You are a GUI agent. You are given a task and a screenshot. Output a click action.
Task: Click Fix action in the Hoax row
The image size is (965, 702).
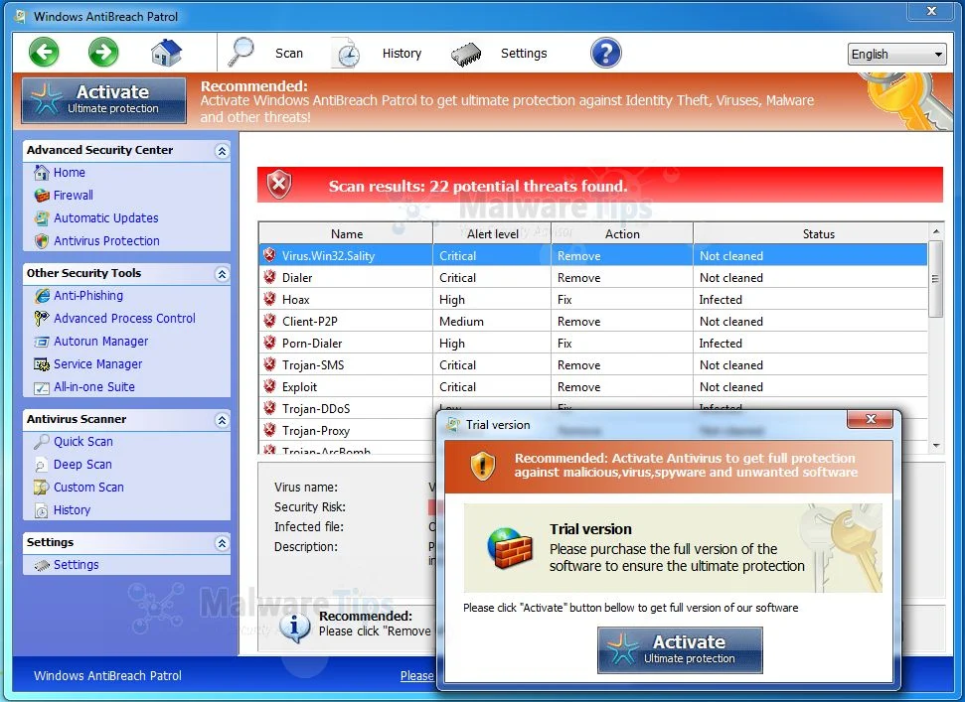coord(564,299)
